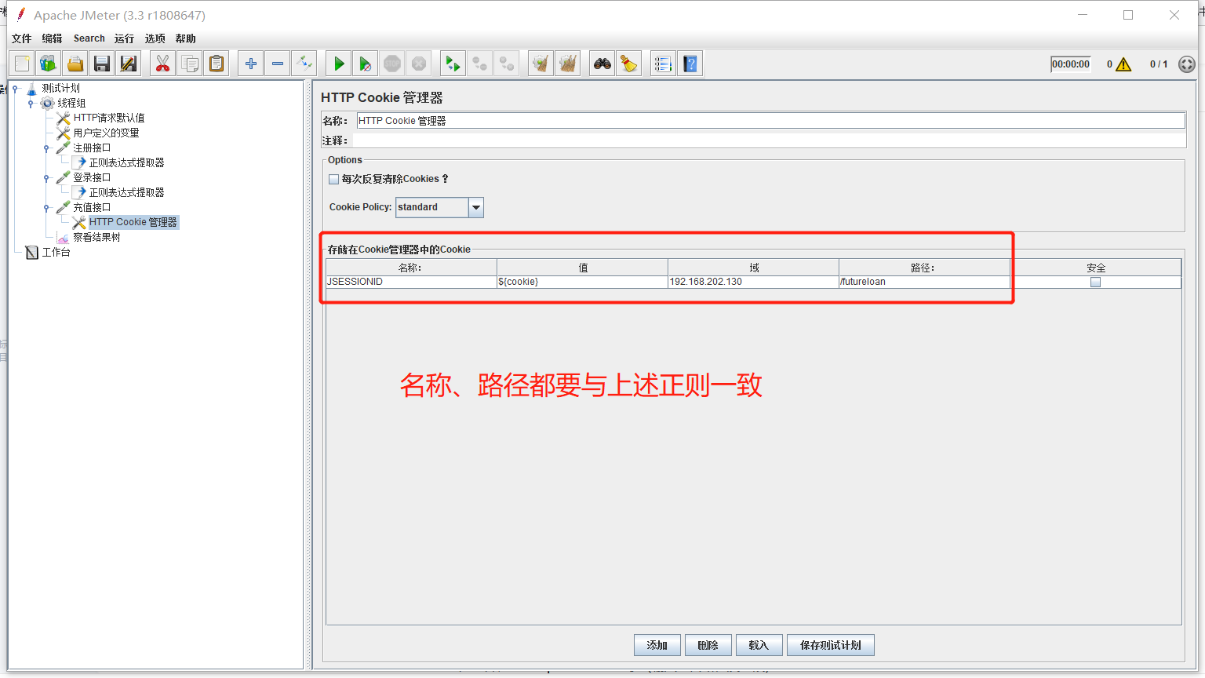Click the 注释 comment field
Image resolution: width=1205 pixels, height=678 pixels.
[769, 140]
